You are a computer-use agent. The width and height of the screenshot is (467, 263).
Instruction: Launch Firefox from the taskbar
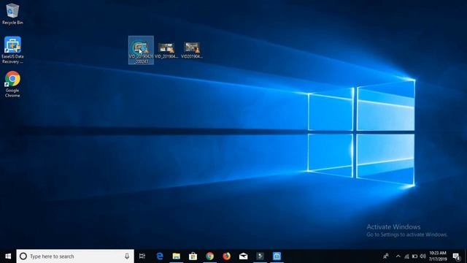[x=226, y=256]
